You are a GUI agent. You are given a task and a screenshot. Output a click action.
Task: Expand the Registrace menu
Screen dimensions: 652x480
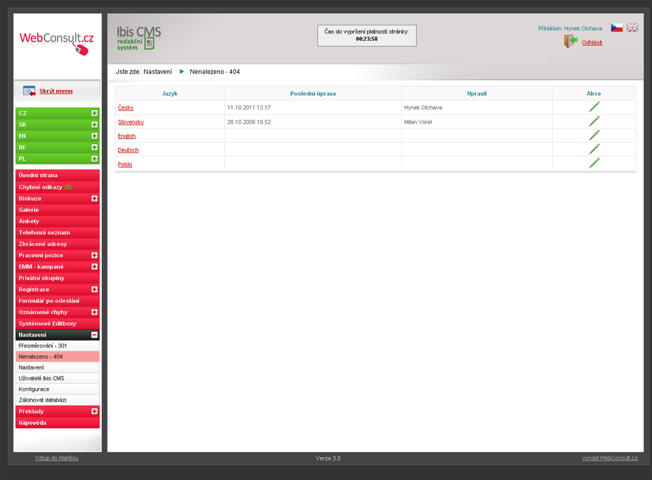[95, 290]
